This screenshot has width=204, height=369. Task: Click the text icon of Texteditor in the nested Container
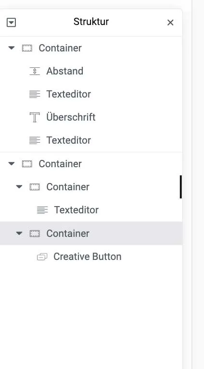click(42, 210)
